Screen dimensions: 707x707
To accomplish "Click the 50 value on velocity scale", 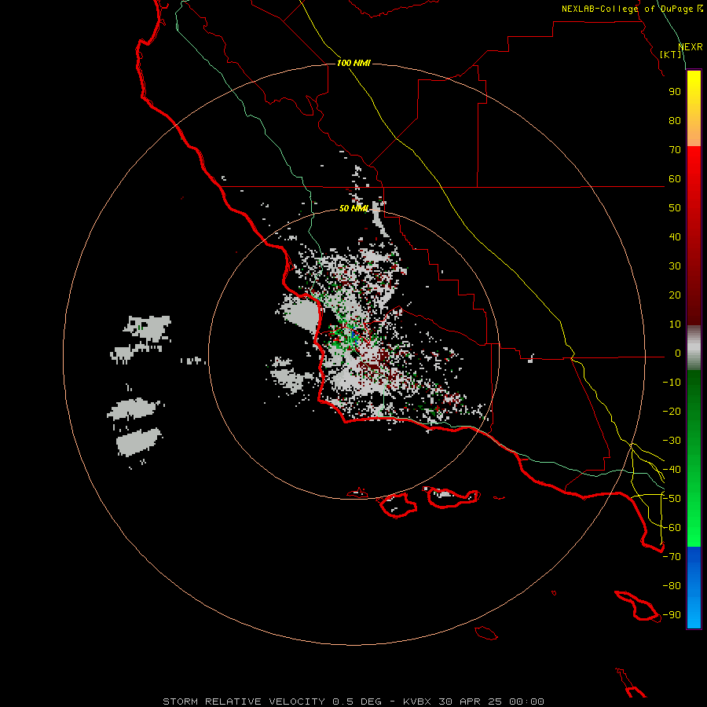I will pyautogui.click(x=675, y=208).
